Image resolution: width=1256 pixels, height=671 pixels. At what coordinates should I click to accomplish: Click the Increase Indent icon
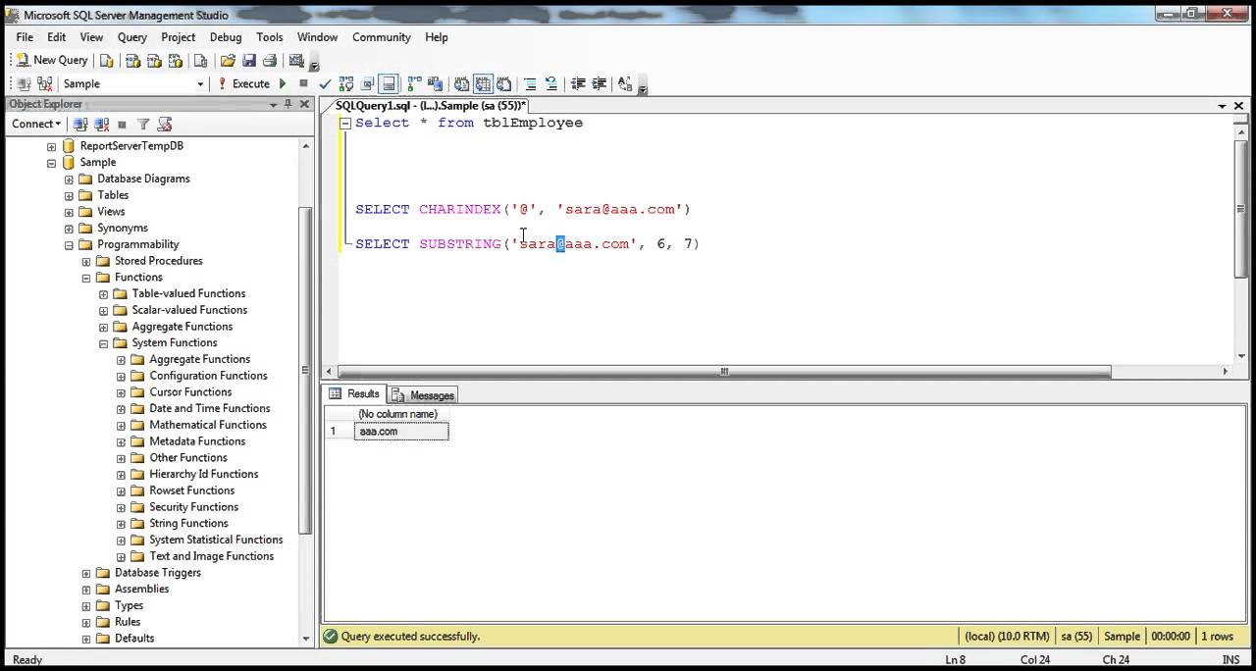coord(600,84)
